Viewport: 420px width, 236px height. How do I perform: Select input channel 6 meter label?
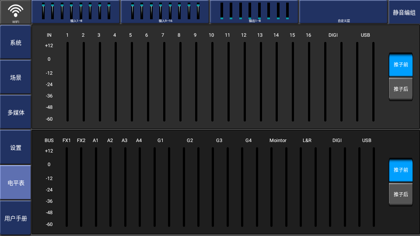(x=147, y=35)
